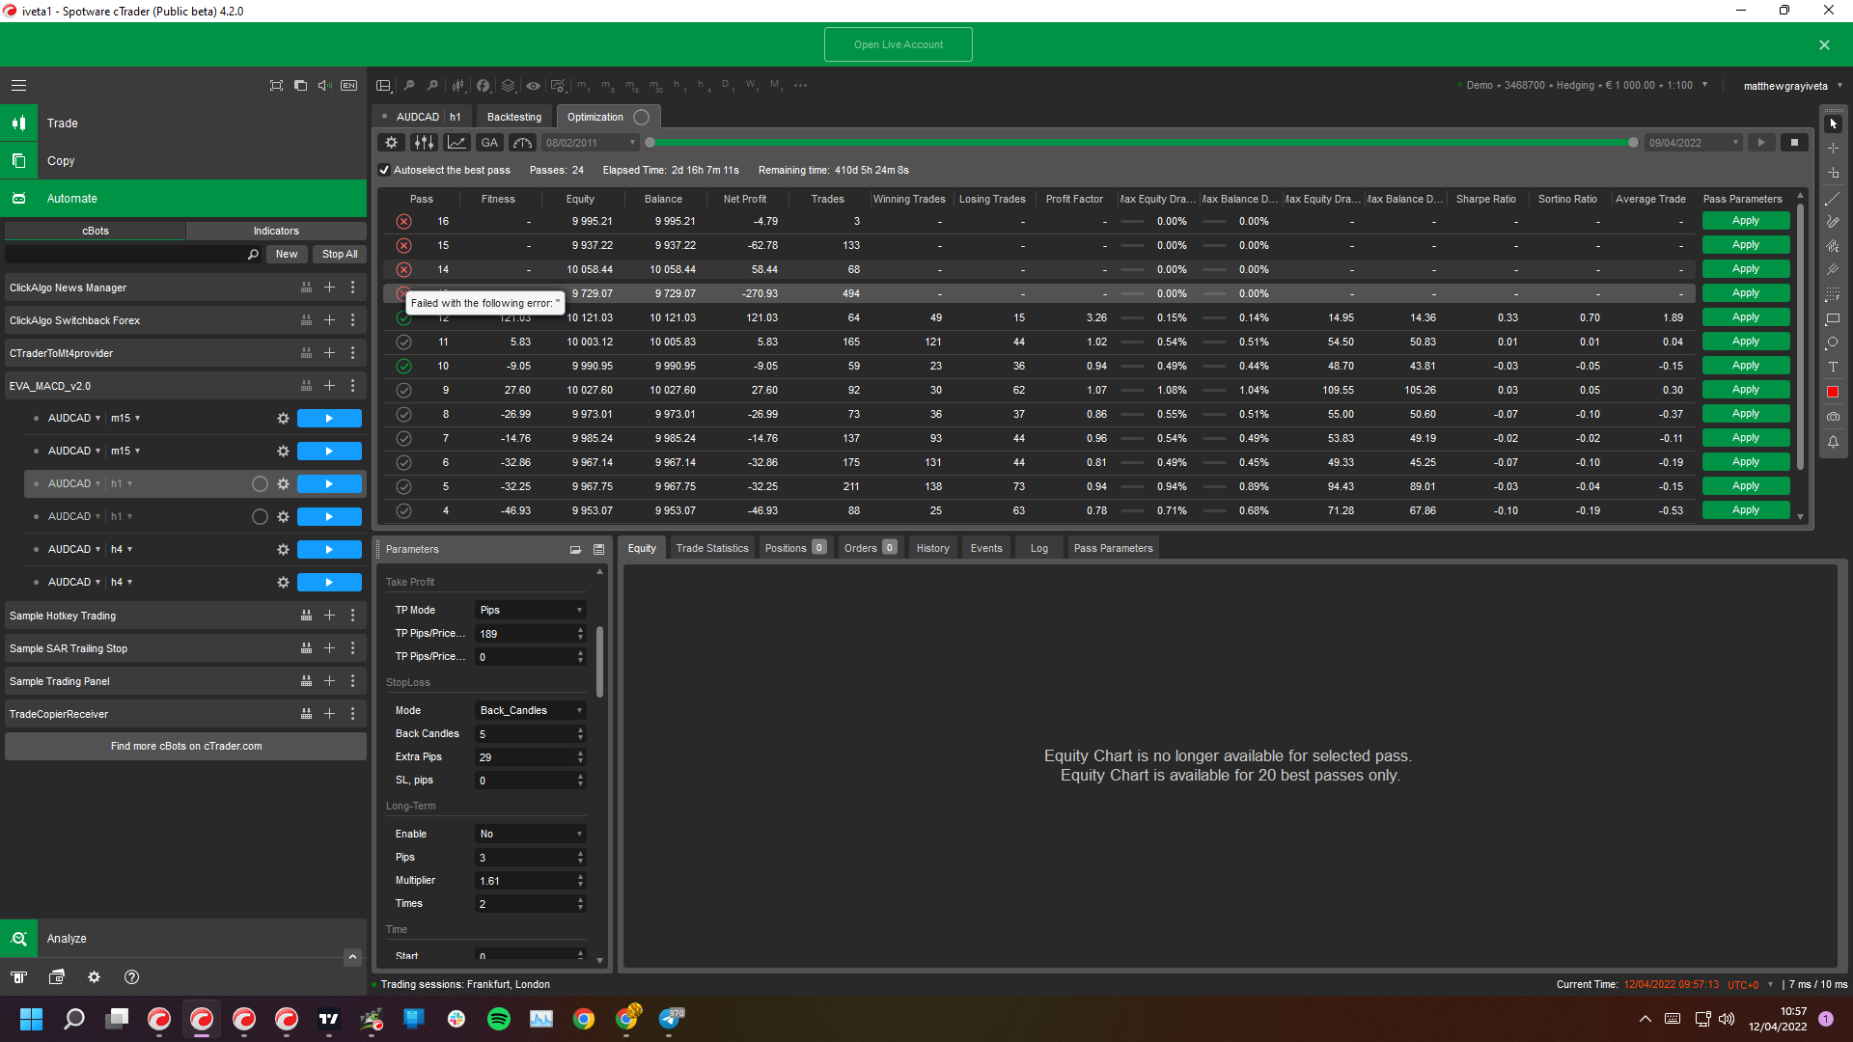Open Spotify from the taskbar
Image resolution: width=1853 pixels, height=1042 pixels.
(499, 1019)
